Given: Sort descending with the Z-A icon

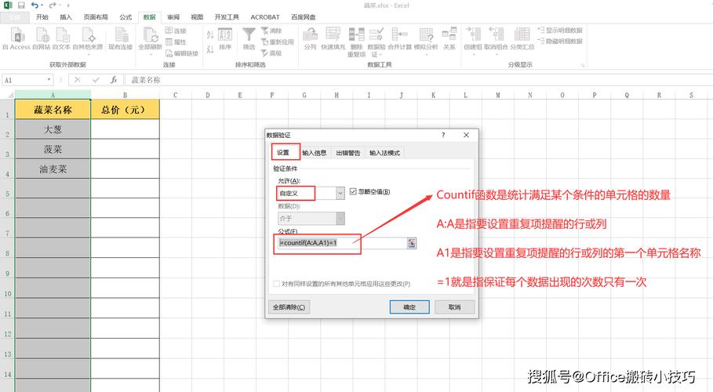Looking at the screenshot, I should pos(210,49).
